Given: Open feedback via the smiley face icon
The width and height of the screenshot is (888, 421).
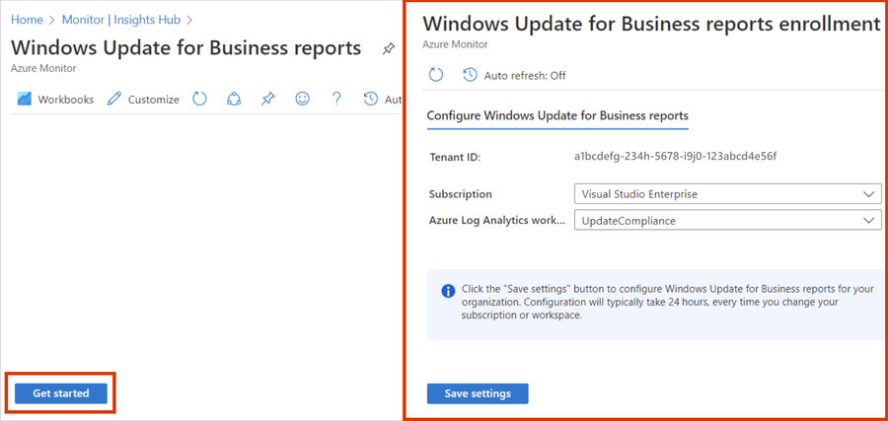Looking at the screenshot, I should pos(303,99).
